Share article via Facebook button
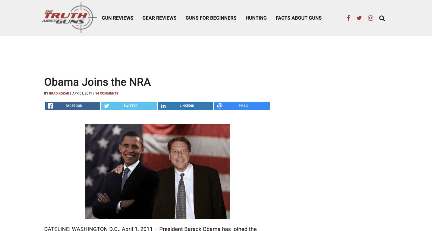 (72, 106)
